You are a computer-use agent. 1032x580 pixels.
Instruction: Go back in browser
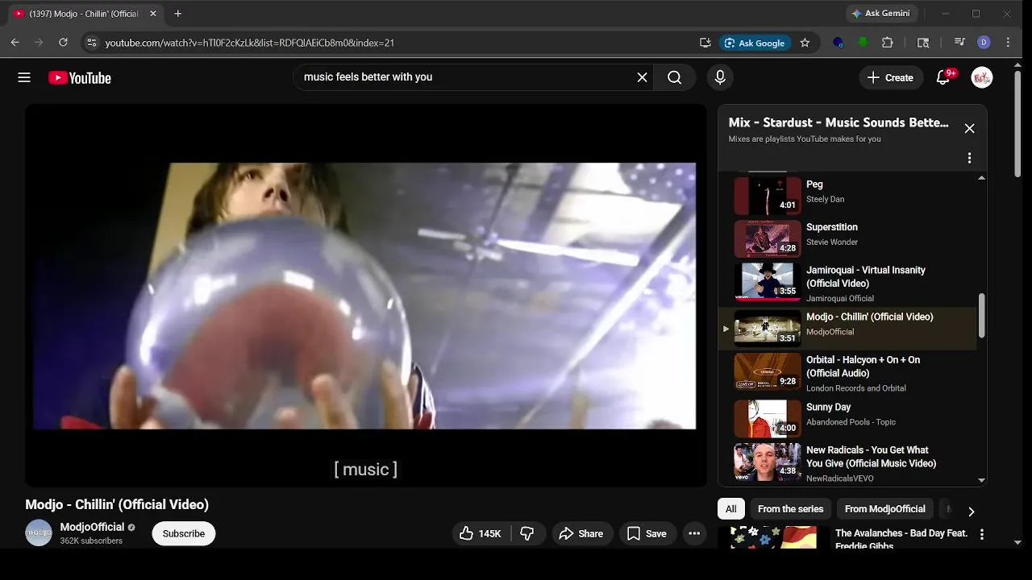coord(15,43)
